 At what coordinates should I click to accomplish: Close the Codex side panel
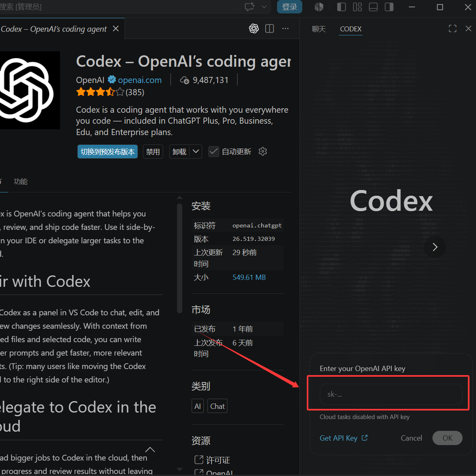pos(468,28)
